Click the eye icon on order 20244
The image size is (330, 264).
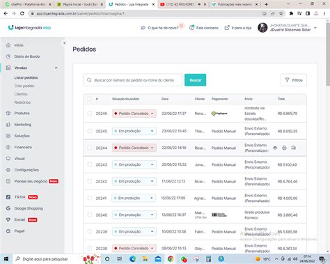point(275,148)
